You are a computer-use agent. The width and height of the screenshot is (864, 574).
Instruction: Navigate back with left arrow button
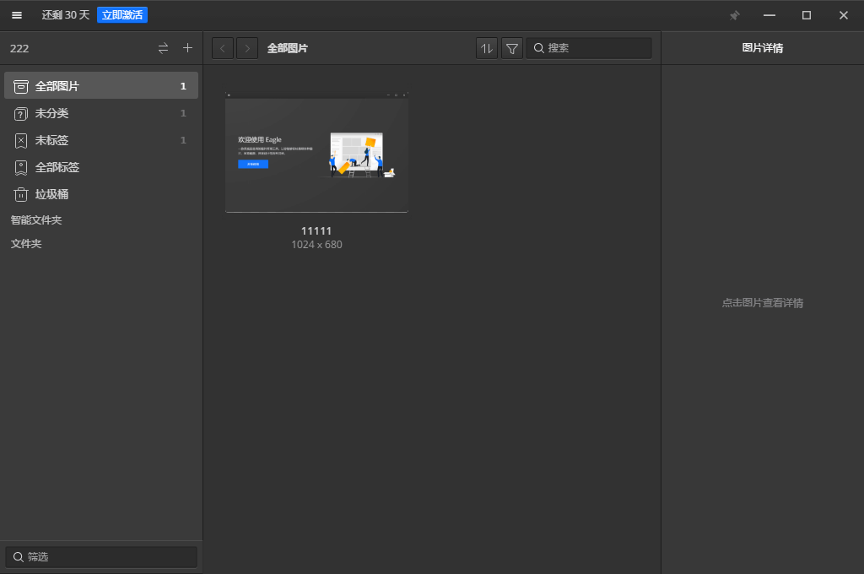[x=223, y=48]
